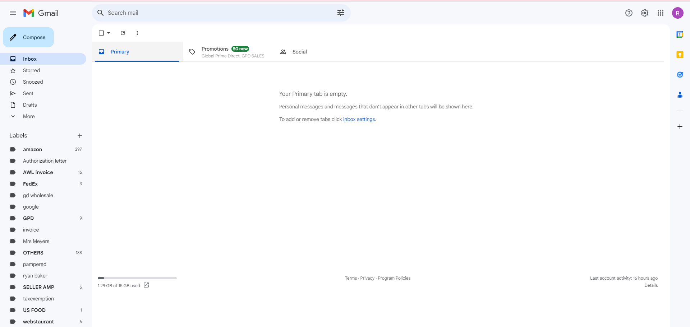
Task: Refresh the inbox
Action: pyautogui.click(x=123, y=33)
